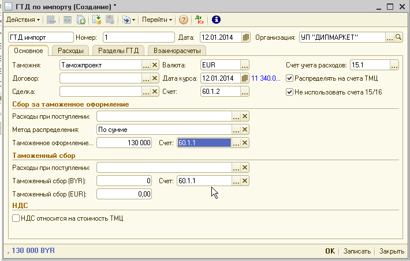Viewport: 410px width, 261px height.
Task: Open organization lookup magnifier icon
Action: click(x=398, y=37)
